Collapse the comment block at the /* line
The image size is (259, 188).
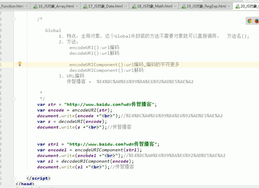pos(14,19)
